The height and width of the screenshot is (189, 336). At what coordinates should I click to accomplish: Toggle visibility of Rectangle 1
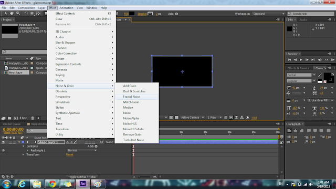3,151
